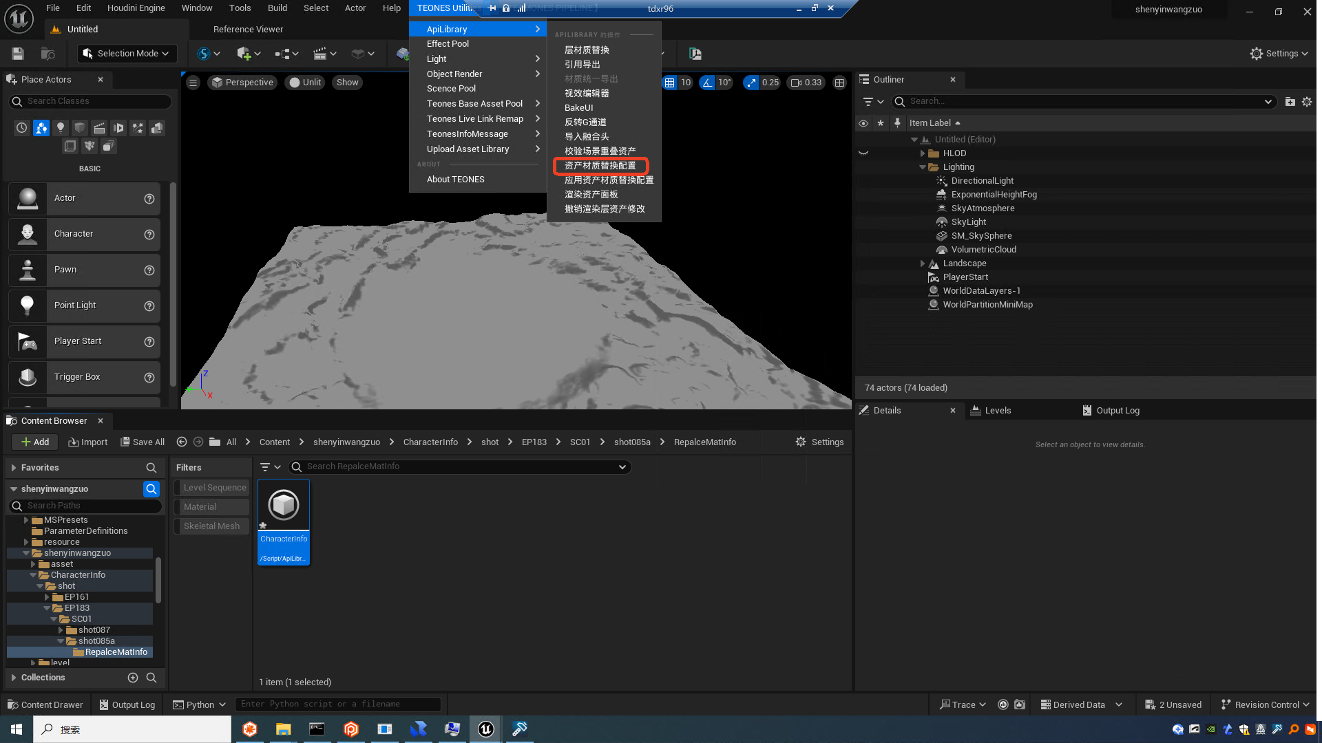Click the search icon beside shenyinwangzuo
Image resolution: width=1322 pixels, height=743 pixels.
pyautogui.click(x=151, y=489)
